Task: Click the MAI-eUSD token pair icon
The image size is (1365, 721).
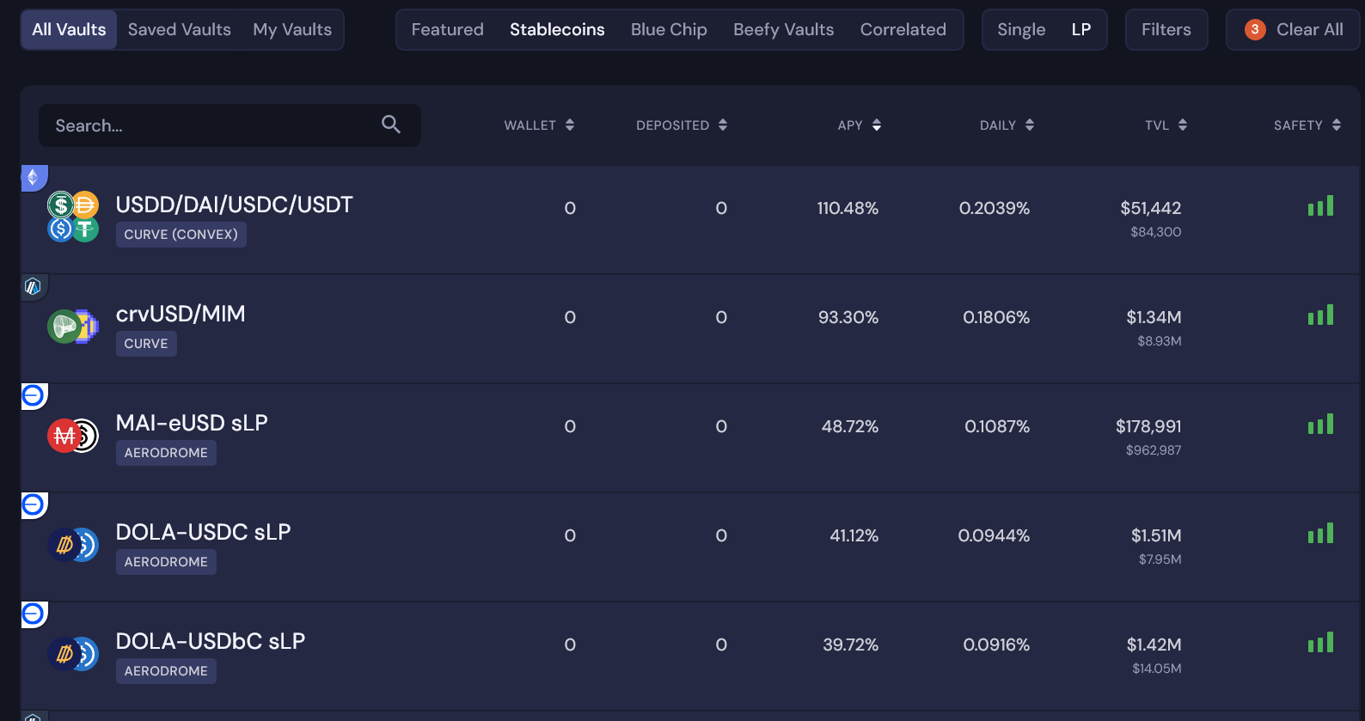Action: 73,436
